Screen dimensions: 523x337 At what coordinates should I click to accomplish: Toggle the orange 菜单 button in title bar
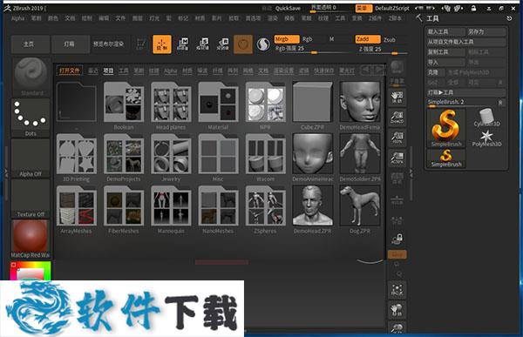click(x=363, y=8)
